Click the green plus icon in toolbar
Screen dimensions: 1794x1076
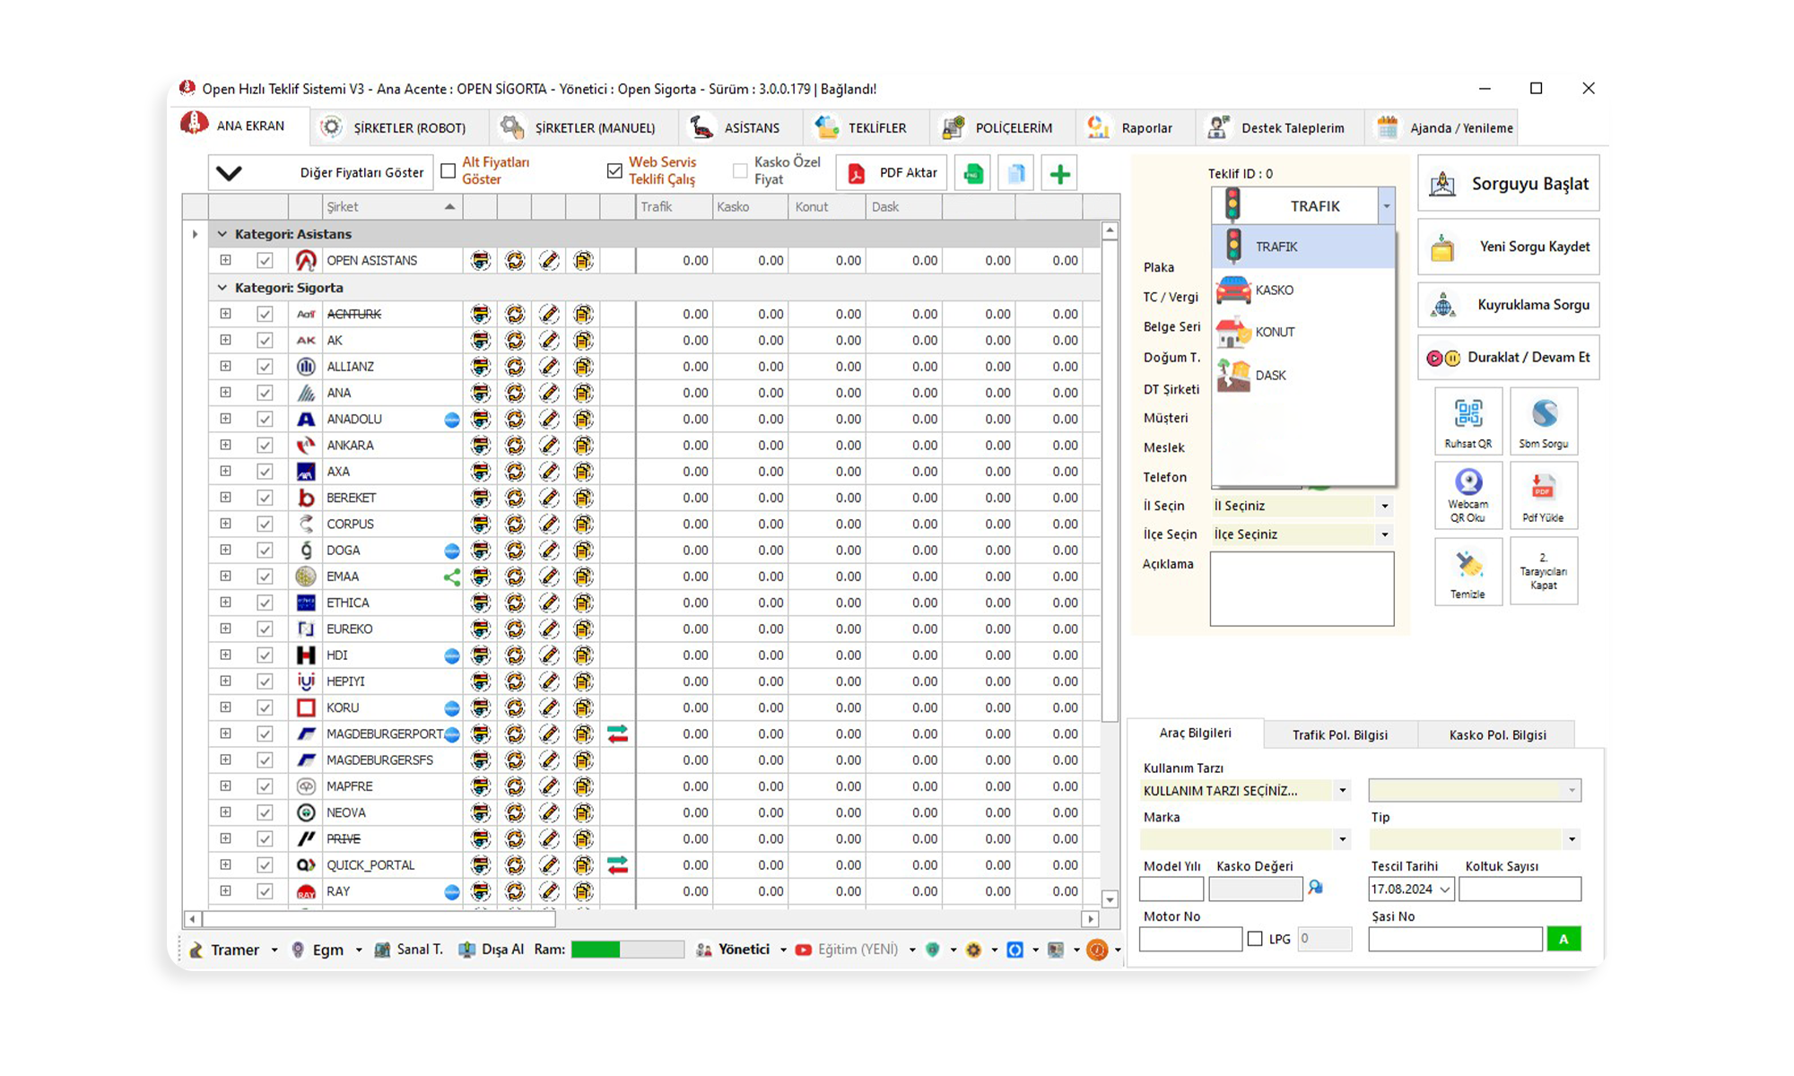click(1059, 173)
